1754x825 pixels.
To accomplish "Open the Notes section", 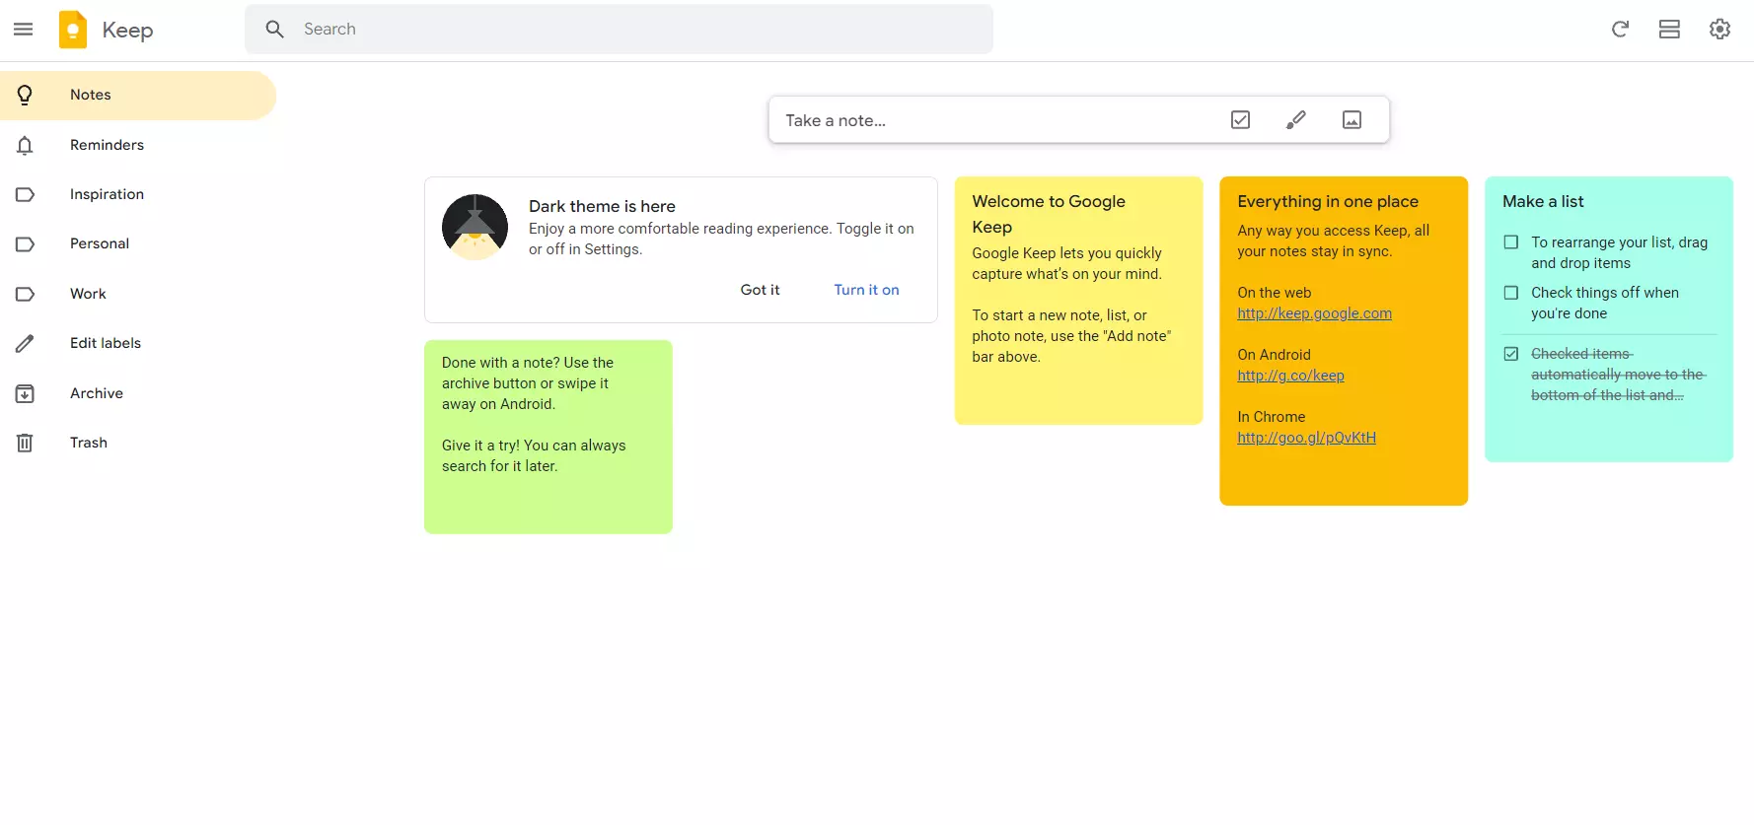I will click(138, 95).
